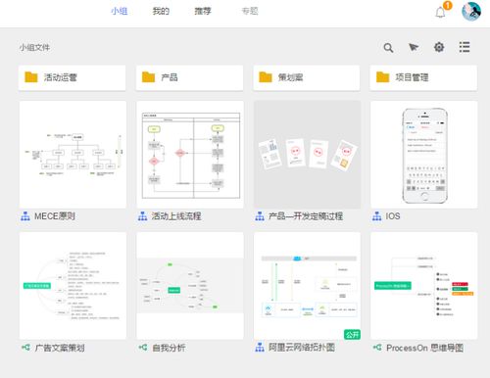The width and height of the screenshot is (490, 378).
Task: Click the 产品—开发定稿过程 file name
Action: tap(306, 216)
